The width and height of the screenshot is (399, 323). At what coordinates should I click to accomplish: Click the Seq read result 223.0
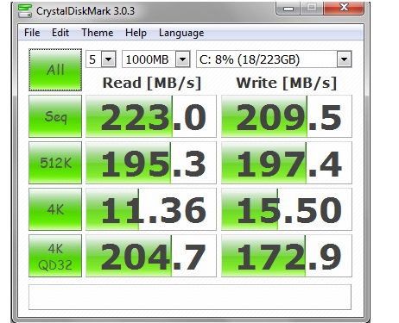click(151, 116)
